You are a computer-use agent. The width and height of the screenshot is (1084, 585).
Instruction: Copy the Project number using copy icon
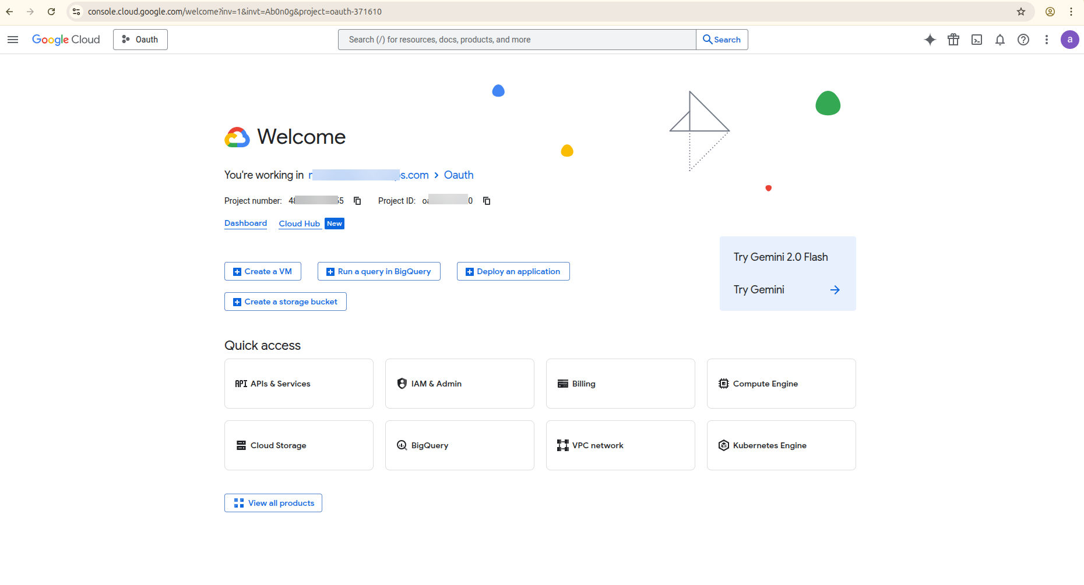click(x=357, y=200)
